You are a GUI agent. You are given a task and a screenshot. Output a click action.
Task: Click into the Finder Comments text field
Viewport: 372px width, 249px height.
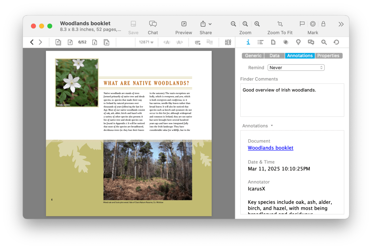[292, 100]
